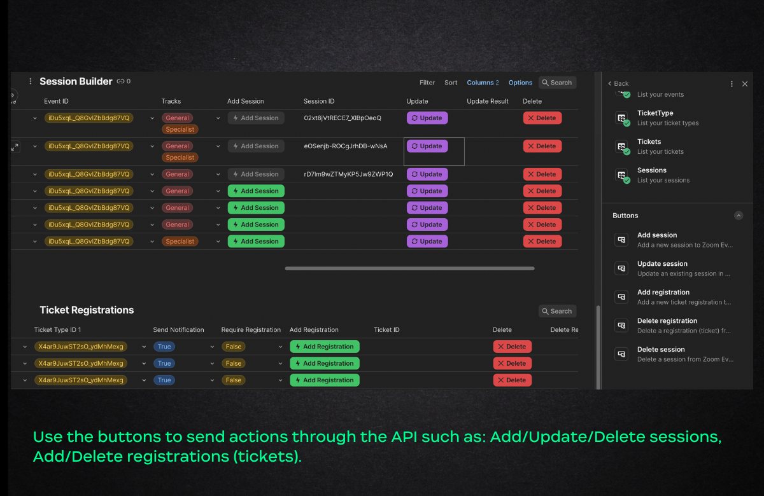The width and height of the screenshot is (764, 496).
Task: Collapse the Buttons section chevron
Action: coord(739,216)
